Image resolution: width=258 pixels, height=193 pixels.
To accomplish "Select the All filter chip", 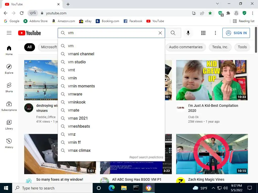I will pos(29,47).
